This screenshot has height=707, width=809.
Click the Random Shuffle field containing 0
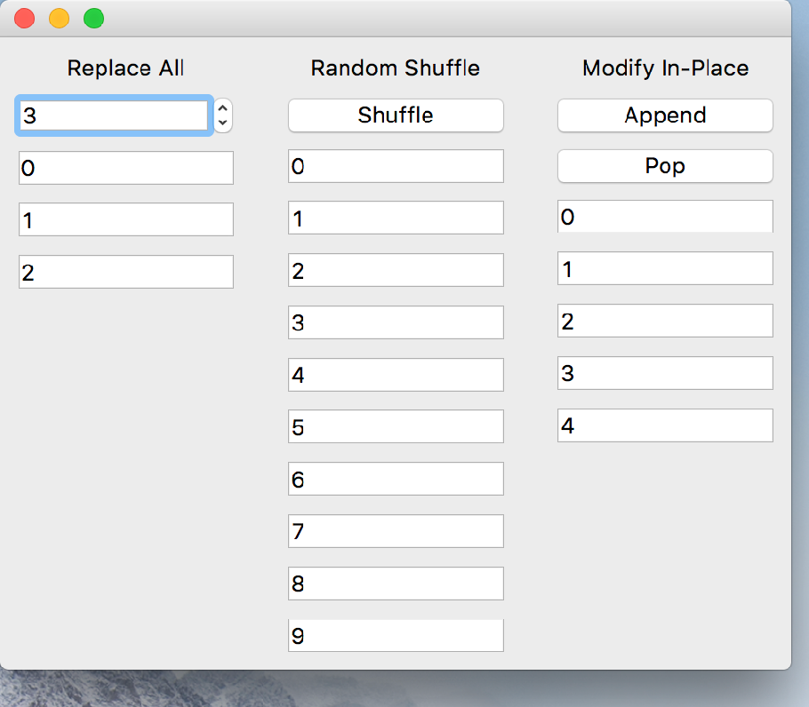396,166
